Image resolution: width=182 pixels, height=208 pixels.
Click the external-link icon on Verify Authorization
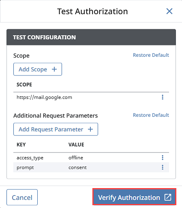[168, 197]
